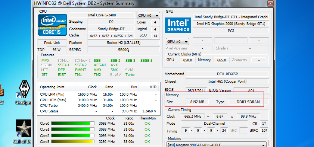Click the Socket H2 (LGA1155) platform field
Image resolution: width=314 pixels, height=147 pixels.
124,42
